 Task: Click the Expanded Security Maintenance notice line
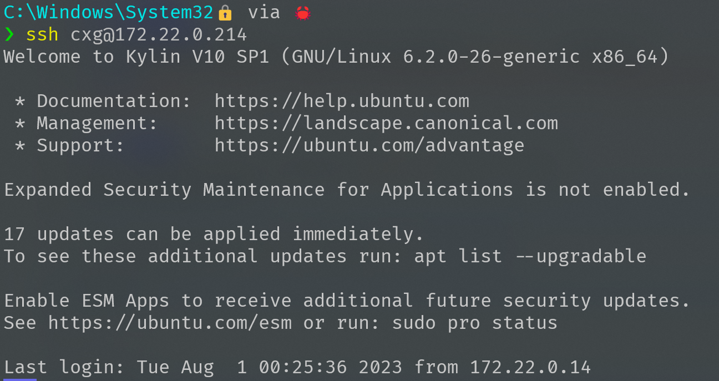pyautogui.click(x=347, y=190)
